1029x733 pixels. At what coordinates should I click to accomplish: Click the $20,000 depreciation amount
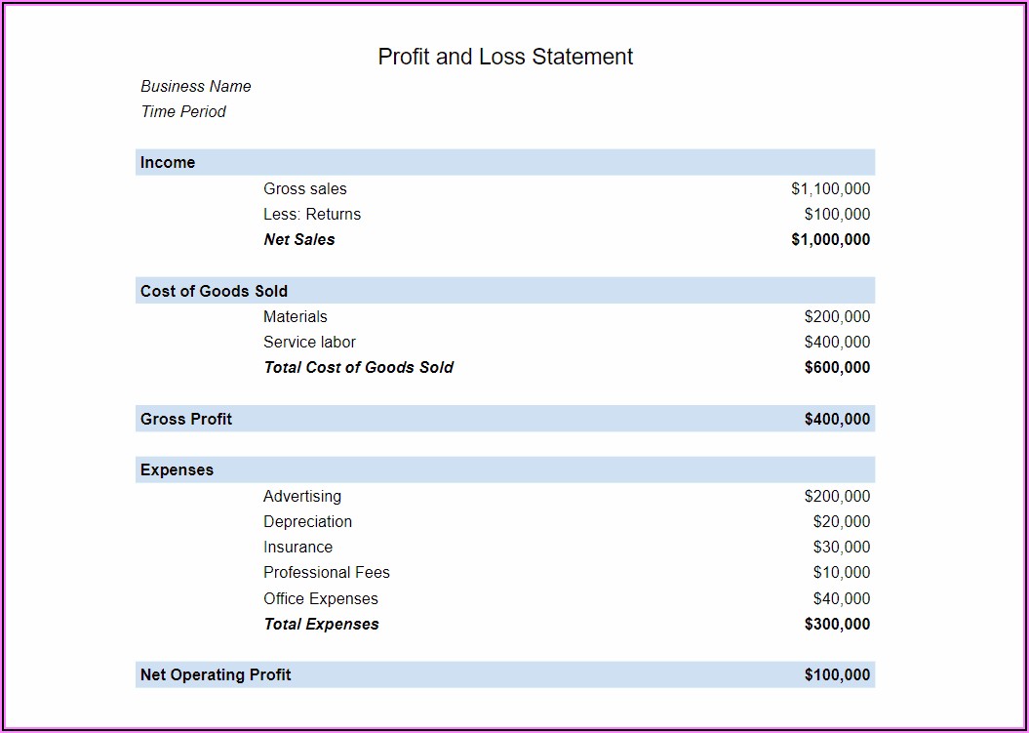[x=842, y=521]
